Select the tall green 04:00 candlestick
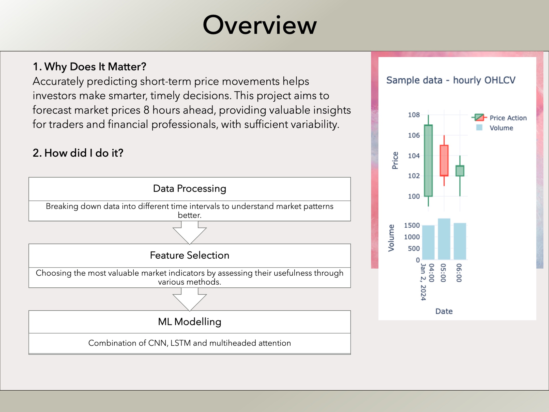Screen dimensions: 549x412 click(x=428, y=161)
